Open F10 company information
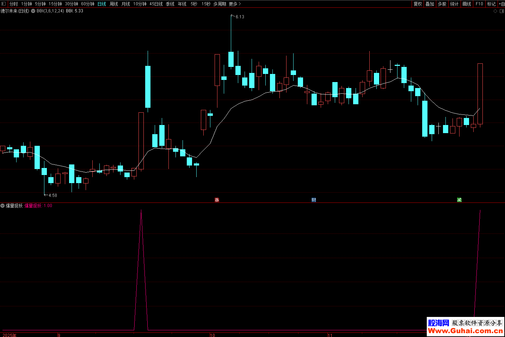 coord(479,4)
